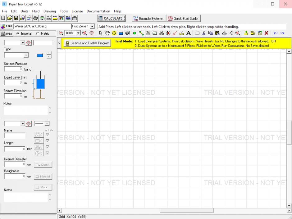
Task: Open the 100% zoom level dropdown
Action: pos(78,33)
